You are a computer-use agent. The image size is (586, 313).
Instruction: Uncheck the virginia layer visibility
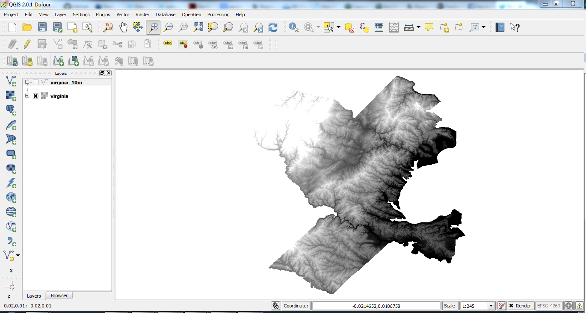(36, 96)
